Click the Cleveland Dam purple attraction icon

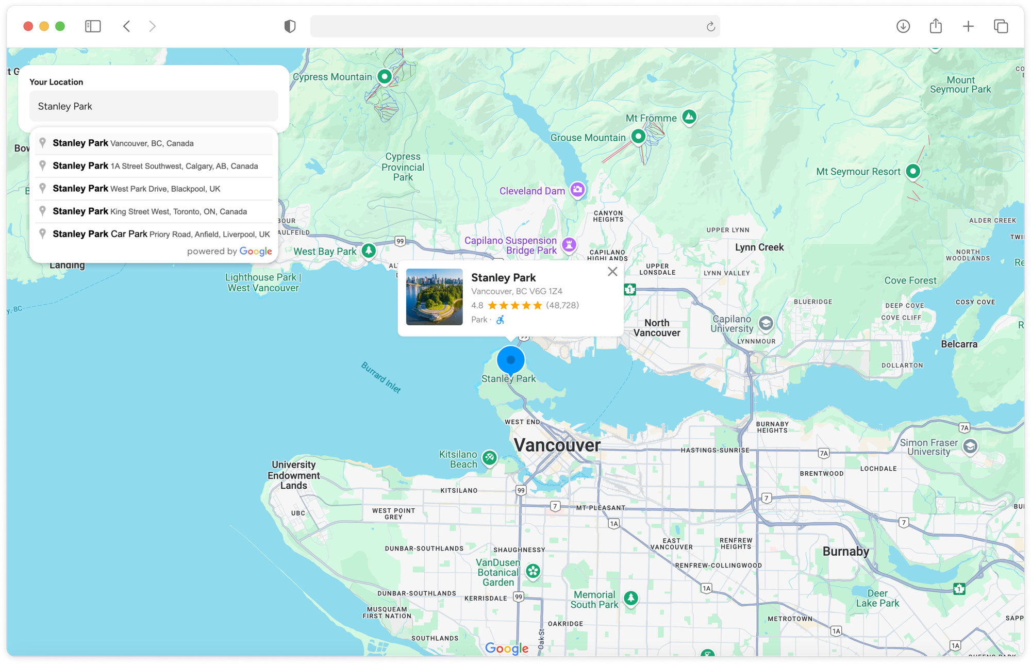[x=578, y=190]
